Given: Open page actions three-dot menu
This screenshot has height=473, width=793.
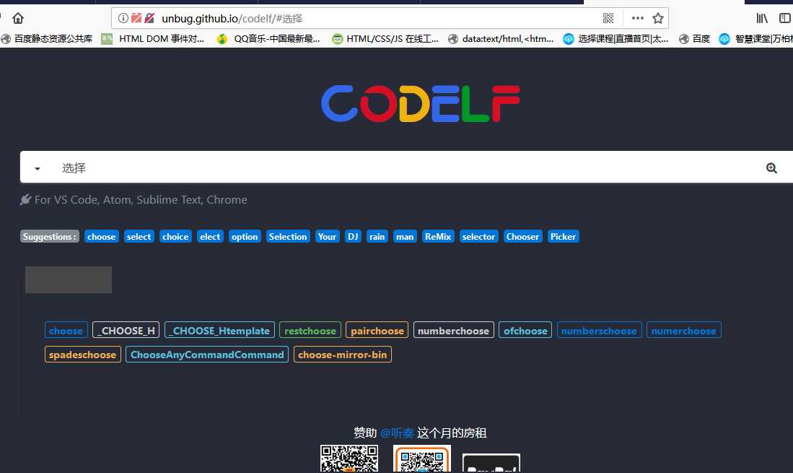Looking at the screenshot, I should (637, 18).
